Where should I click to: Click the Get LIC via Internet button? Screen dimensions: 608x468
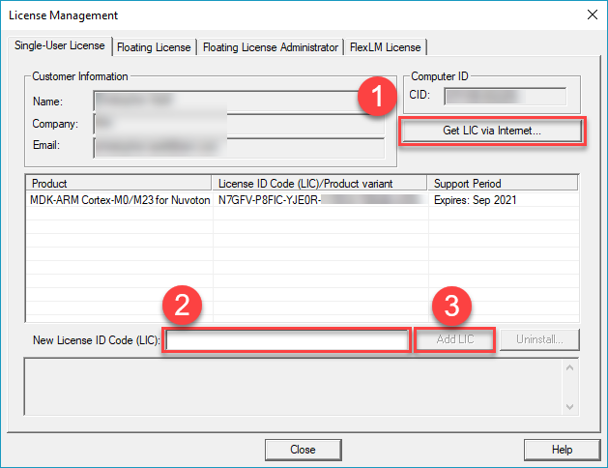pos(492,131)
